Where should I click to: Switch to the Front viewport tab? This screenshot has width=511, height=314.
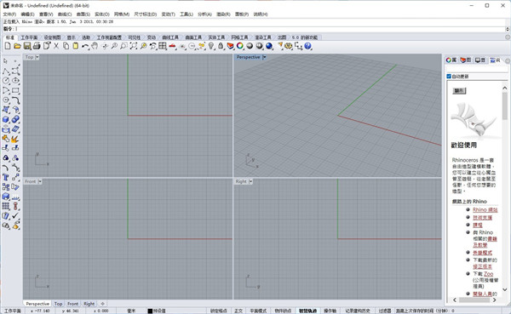click(72, 304)
